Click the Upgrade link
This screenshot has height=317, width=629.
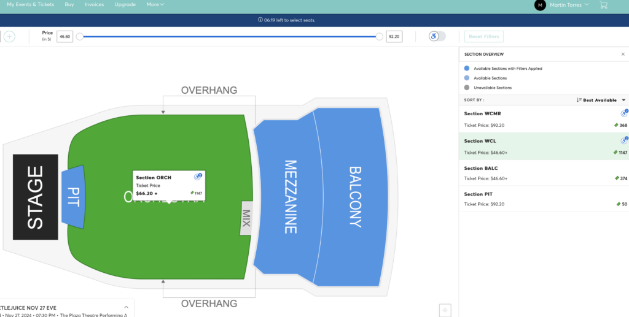coord(125,4)
